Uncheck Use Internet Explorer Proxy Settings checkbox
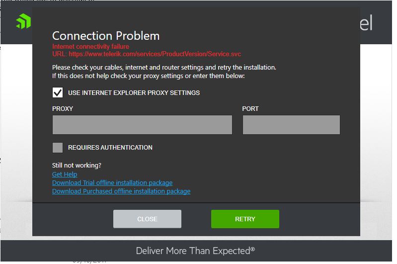This screenshot has height=264, width=397. (x=58, y=92)
